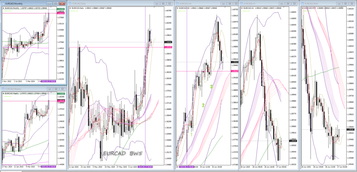
Task: Expand the triangle beside EURCAD,Monthly chart label
Action: pos(4,8)
